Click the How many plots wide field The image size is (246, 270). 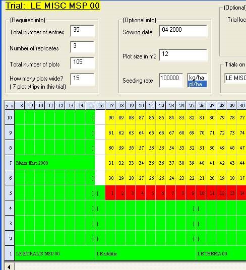(82, 79)
